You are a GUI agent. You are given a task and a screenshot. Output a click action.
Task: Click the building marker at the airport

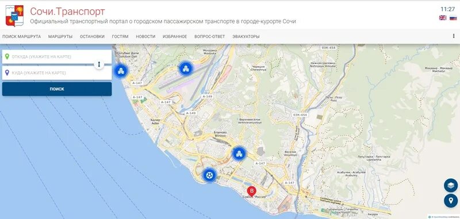point(186,68)
